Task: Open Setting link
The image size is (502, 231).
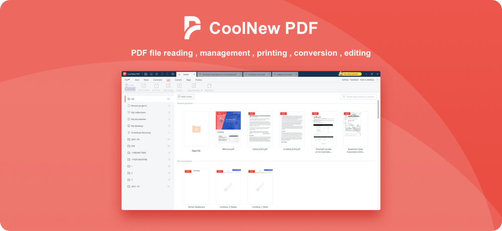Action: pyautogui.click(x=345, y=80)
